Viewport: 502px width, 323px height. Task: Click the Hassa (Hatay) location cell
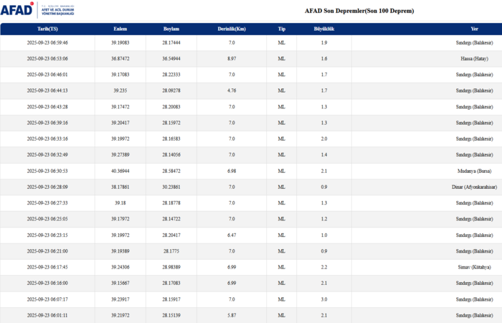pos(475,59)
